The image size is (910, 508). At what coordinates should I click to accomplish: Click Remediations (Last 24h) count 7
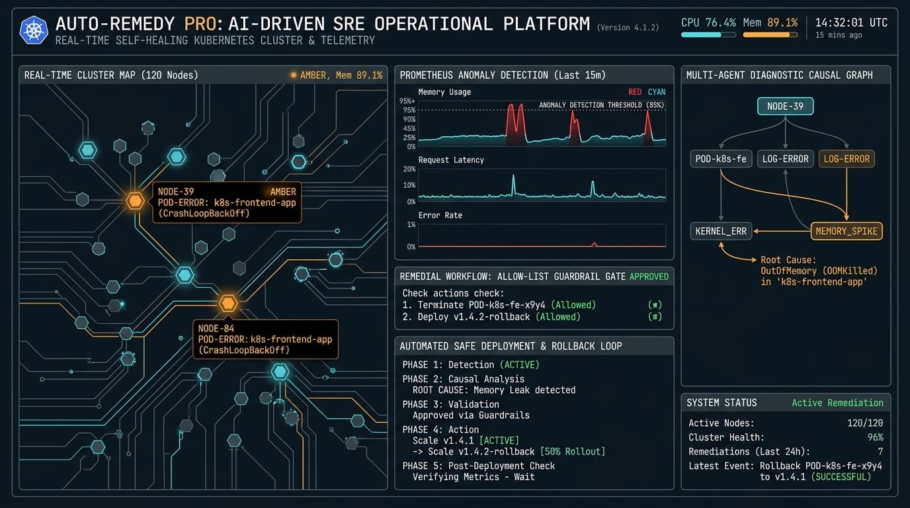pyautogui.click(x=880, y=452)
